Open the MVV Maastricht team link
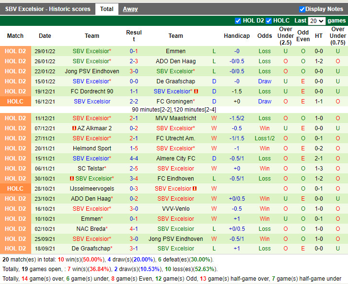 pyautogui.click(x=175, y=118)
